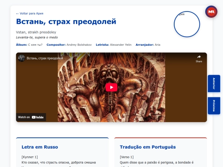Click the Próxima side button
The image size is (223, 167).
pos(214,106)
